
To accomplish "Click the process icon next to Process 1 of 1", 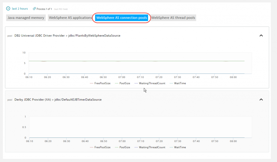I will point(34,9).
